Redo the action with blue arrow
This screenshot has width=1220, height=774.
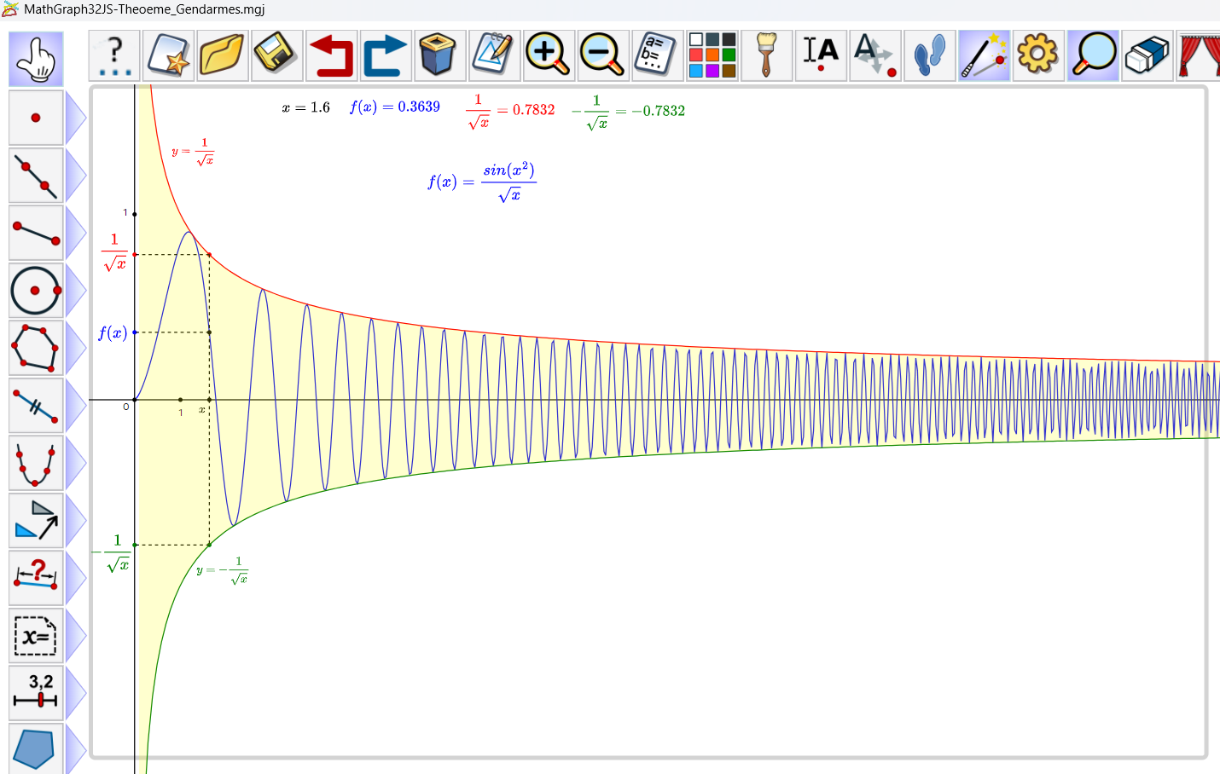click(x=386, y=56)
